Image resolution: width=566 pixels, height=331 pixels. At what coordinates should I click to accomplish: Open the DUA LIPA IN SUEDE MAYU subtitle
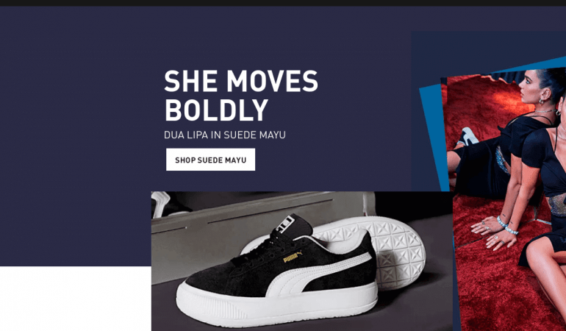pyautogui.click(x=224, y=135)
